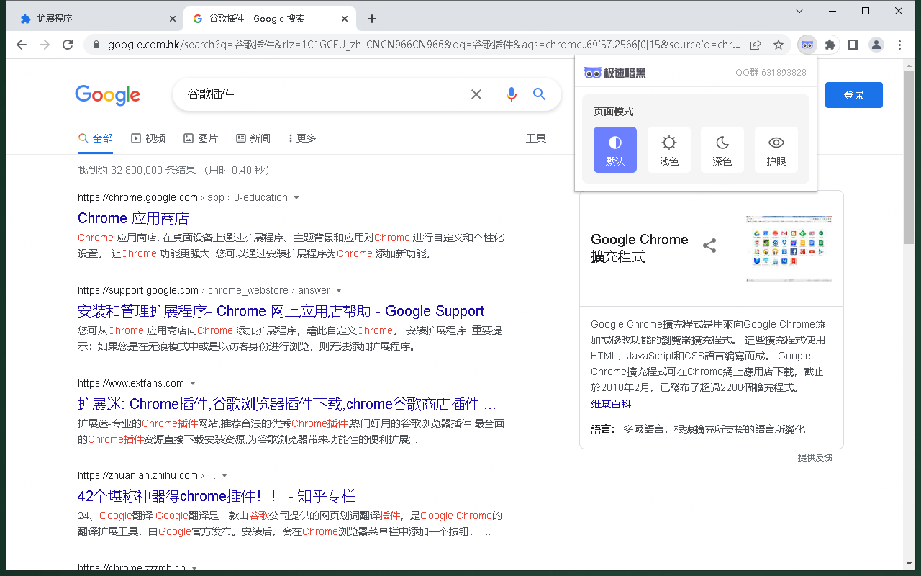Image resolution: width=921 pixels, height=576 pixels.
Task: Click the bookmark star in the address bar
Action: click(x=778, y=44)
